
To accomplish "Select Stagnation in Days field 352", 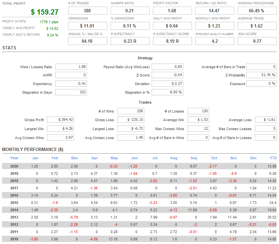I will 71,92.
